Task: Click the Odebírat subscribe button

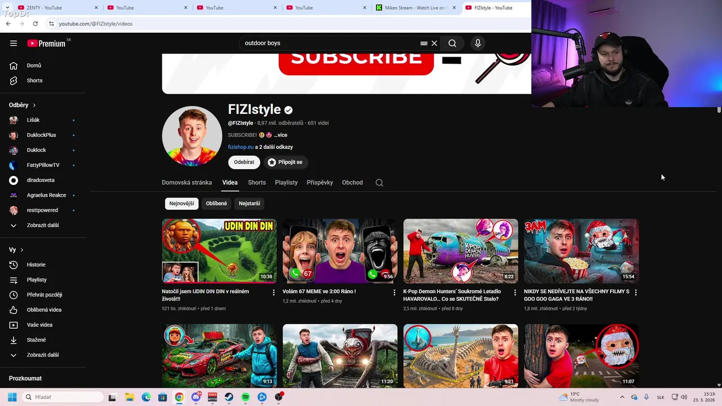Action: [x=244, y=162]
